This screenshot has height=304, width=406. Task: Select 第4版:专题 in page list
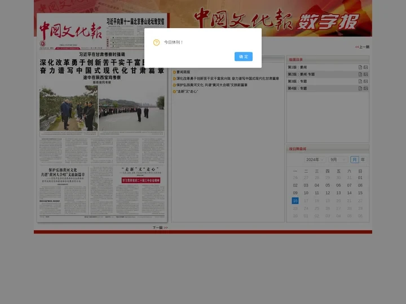pos(297,88)
